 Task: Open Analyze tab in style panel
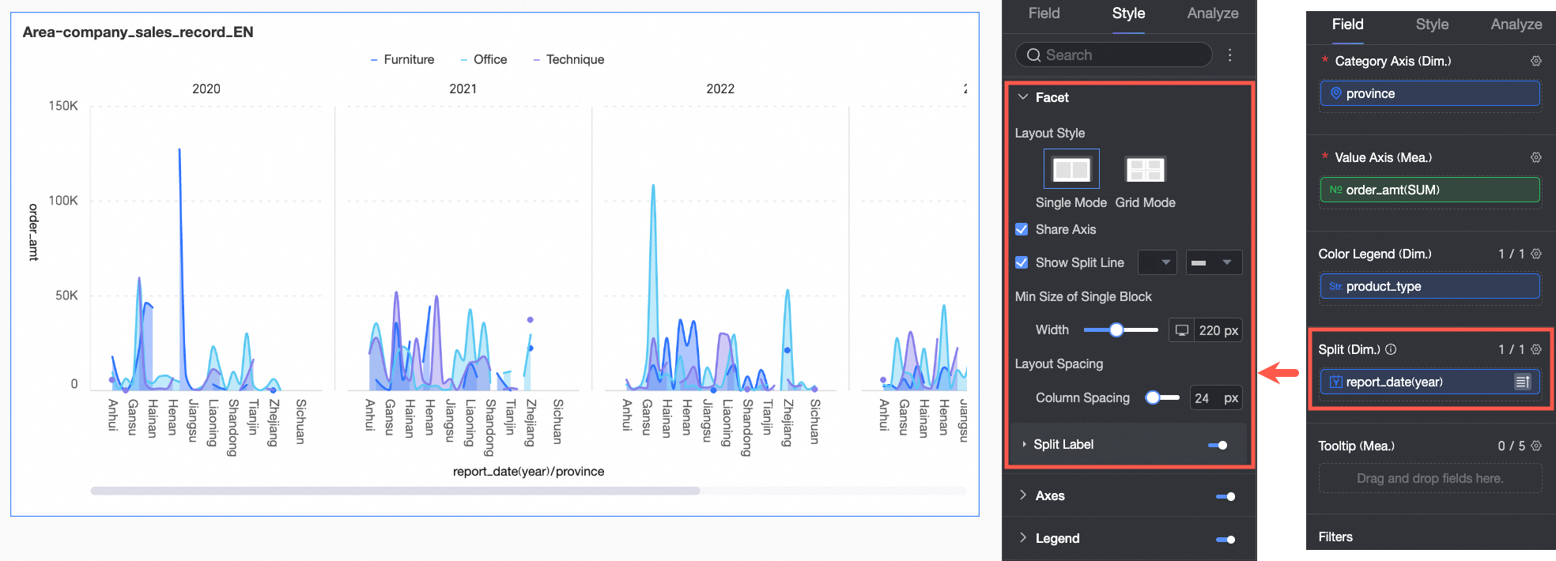(x=1212, y=13)
